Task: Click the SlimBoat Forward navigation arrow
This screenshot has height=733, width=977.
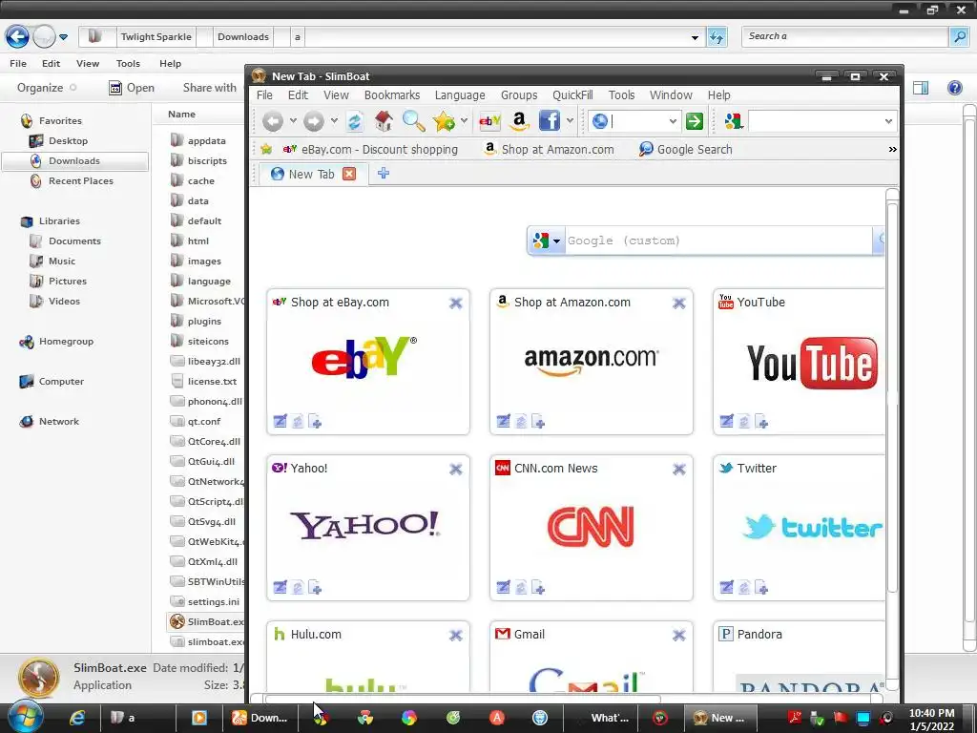Action: click(313, 121)
